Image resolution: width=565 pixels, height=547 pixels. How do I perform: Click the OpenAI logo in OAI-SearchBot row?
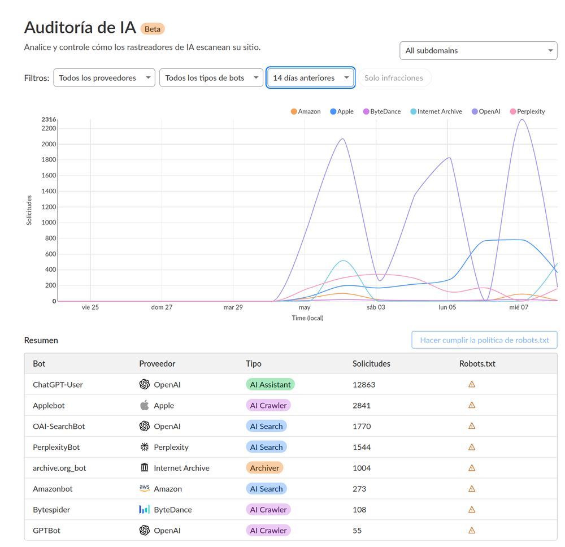point(145,426)
